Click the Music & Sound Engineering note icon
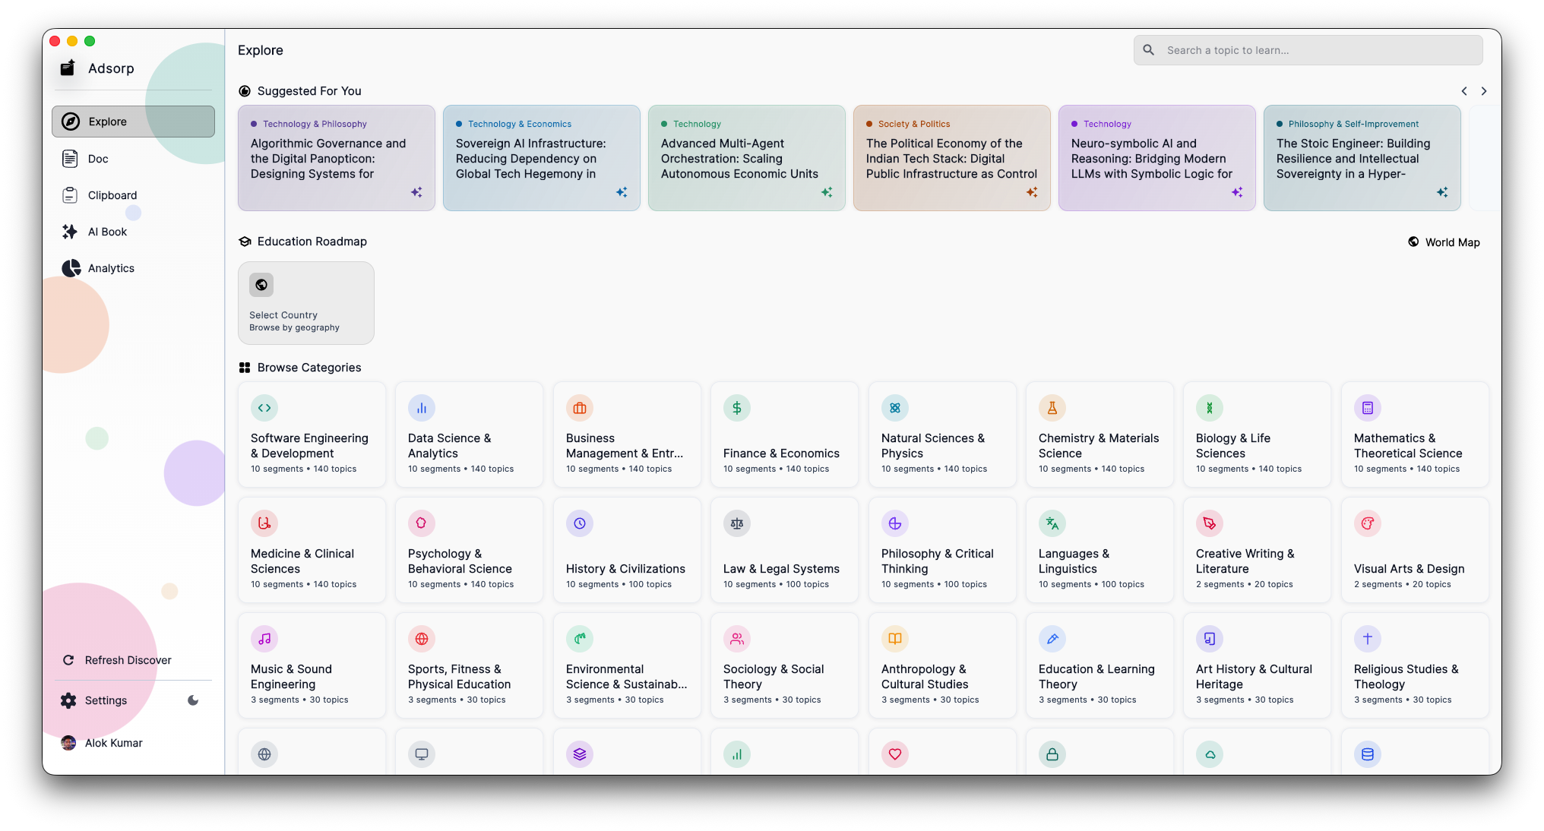This screenshot has height=831, width=1544. click(x=264, y=639)
